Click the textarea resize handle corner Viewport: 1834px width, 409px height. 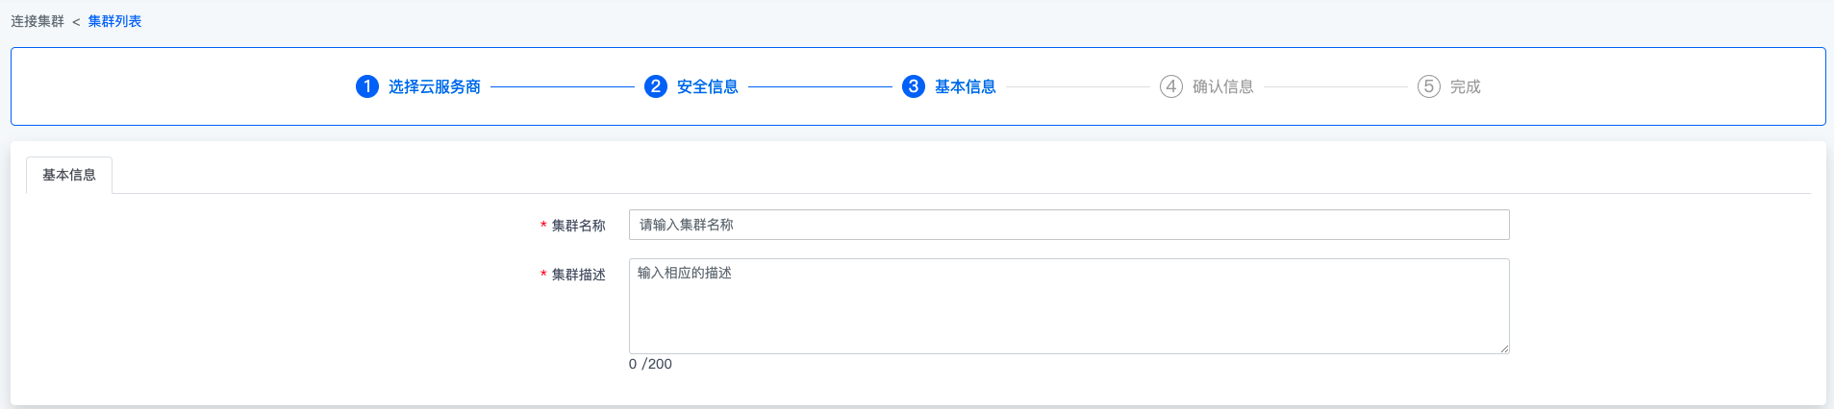1504,349
